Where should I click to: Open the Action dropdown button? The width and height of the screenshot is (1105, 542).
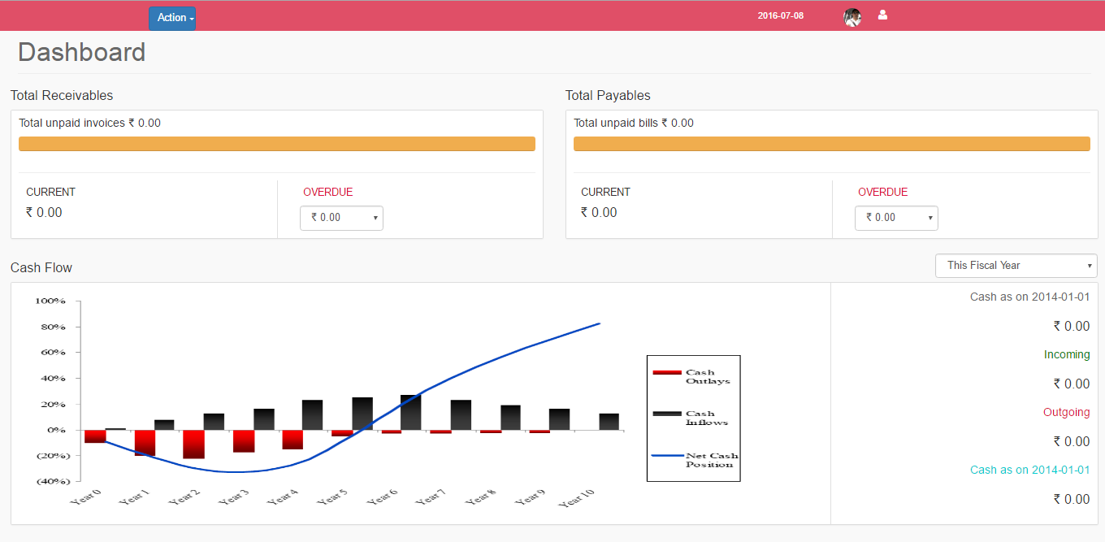tap(172, 18)
